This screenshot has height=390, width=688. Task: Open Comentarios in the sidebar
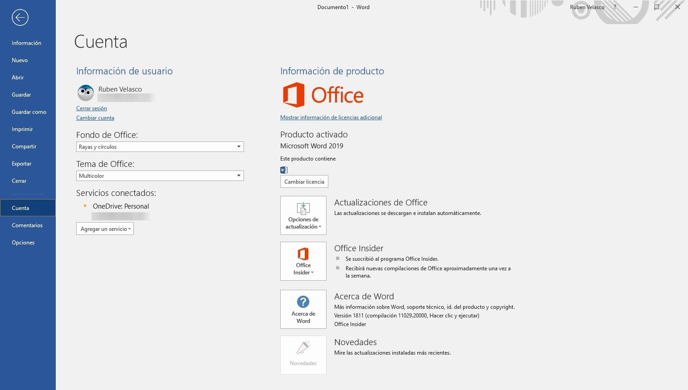pos(27,225)
